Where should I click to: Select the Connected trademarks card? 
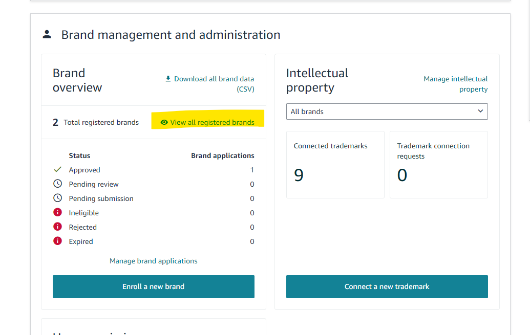coord(335,164)
